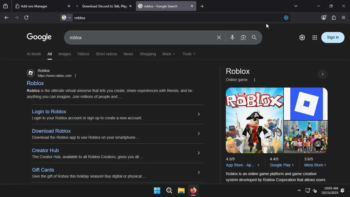Open the Download Roblox link
350x197 pixels.
click(51, 131)
